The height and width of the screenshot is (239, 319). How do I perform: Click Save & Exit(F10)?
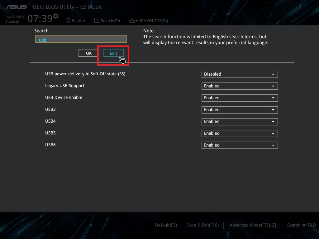tap(203, 225)
